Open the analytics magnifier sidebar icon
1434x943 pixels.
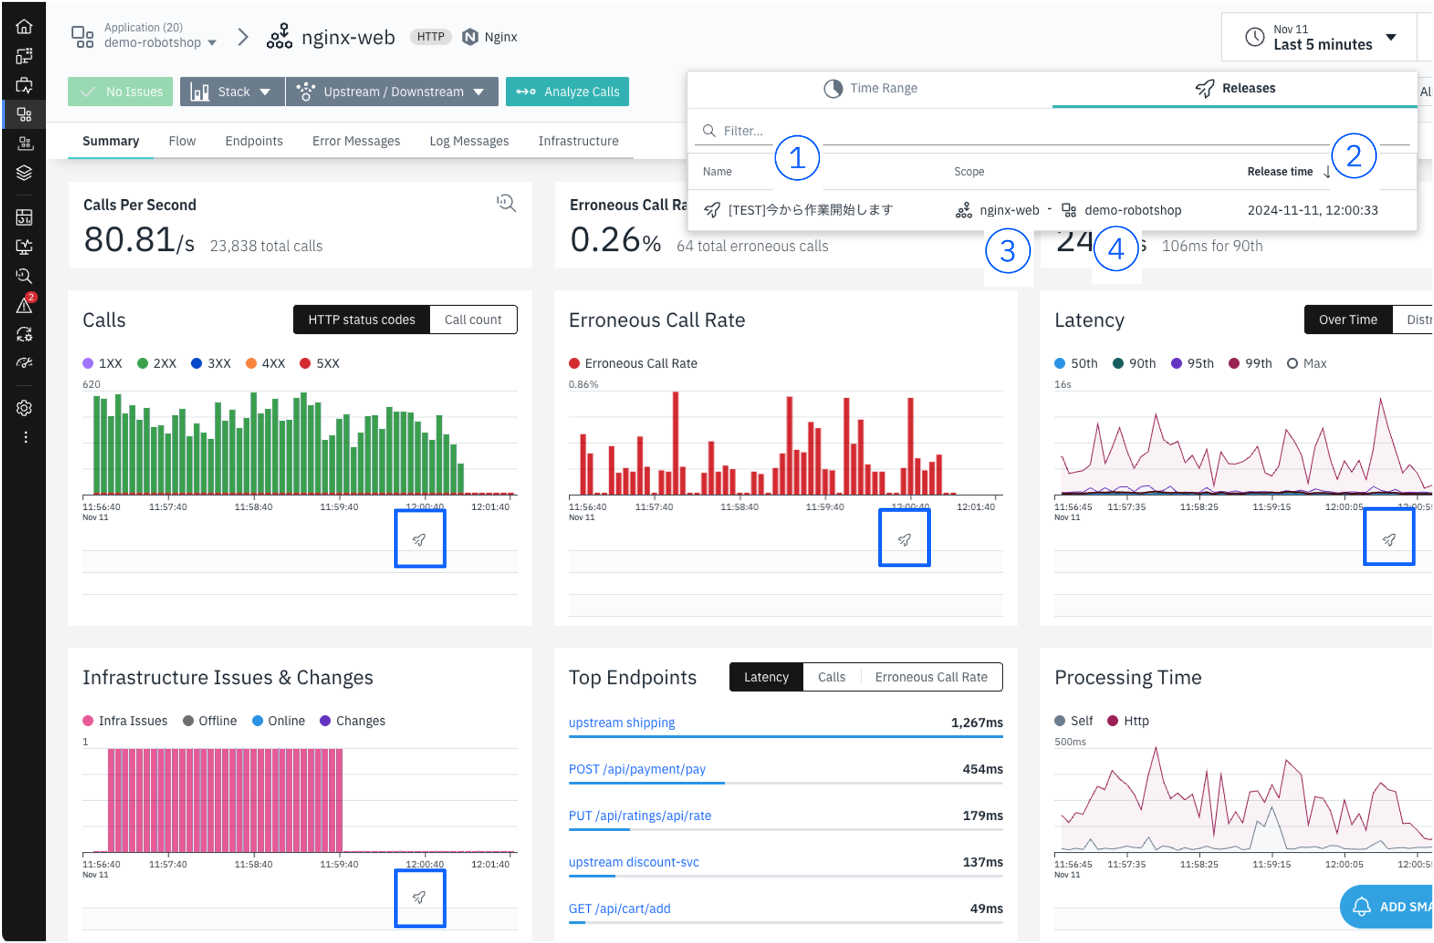(x=24, y=276)
